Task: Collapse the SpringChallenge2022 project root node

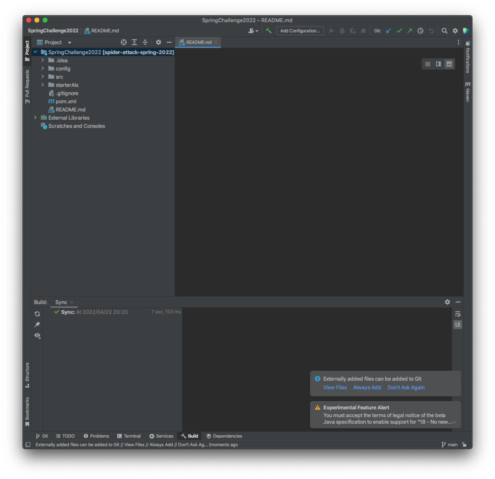Action: [x=35, y=52]
